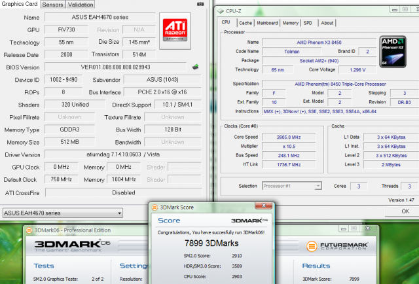Click the 7899 3DMarks score
This screenshot has height=284, width=419.
click(x=211, y=243)
